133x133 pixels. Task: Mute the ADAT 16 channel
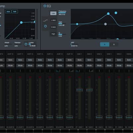coord(69,66)
